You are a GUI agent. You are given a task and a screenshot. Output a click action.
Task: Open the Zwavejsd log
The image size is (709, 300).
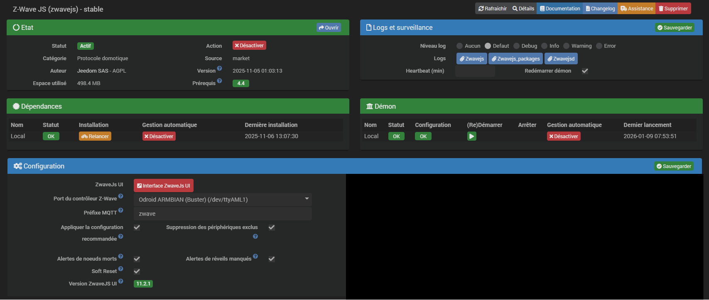point(561,59)
